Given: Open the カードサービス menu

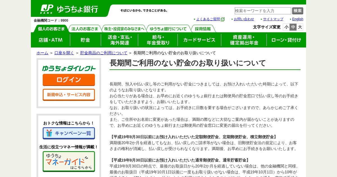Looking at the screenshot, I should pyautogui.click(x=199, y=40).
